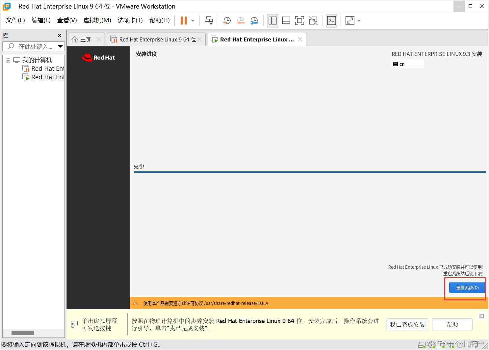
Task: Switch to Unity mode
Action: 313,20
